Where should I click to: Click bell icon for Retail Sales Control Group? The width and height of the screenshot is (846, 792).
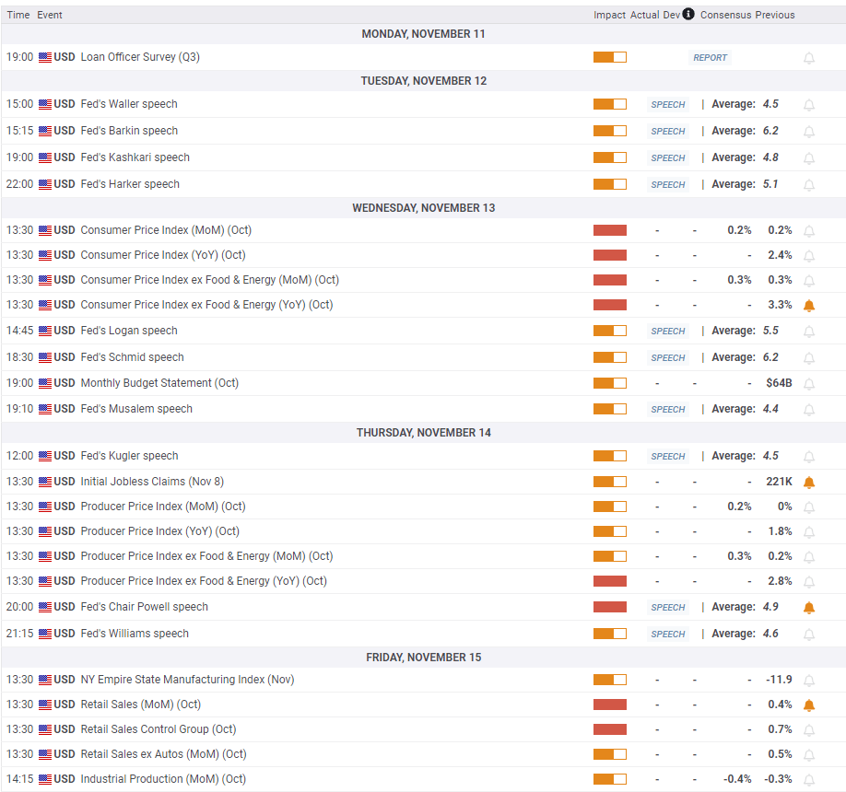(x=809, y=730)
